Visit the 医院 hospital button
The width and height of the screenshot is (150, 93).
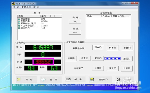click(51, 79)
